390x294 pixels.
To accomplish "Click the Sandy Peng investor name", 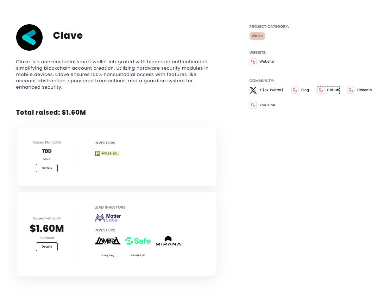I will [x=107, y=255].
